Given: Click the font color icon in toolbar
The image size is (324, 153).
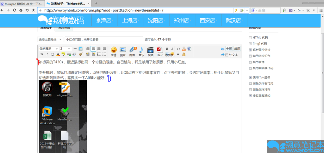Looking at the screenshot, I should (x=58, y=54).
